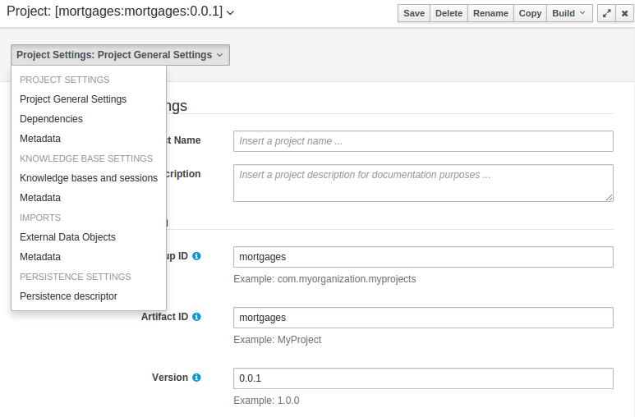Select Metadata under Imports
This screenshot has height=417, width=635.
point(89,257)
